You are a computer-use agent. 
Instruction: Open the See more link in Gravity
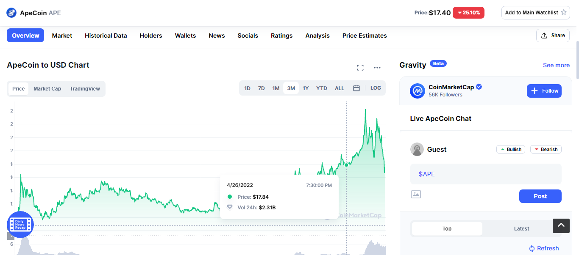556,65
